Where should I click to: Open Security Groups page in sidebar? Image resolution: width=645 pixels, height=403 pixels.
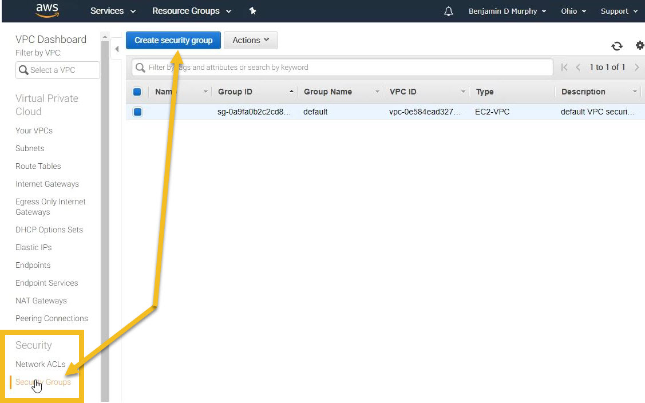43,382
